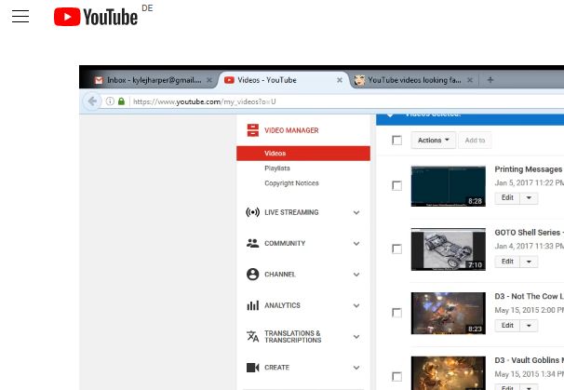Click the VIDEO MANAGER heading
The image size is (564, 390).
click(291, 130)
